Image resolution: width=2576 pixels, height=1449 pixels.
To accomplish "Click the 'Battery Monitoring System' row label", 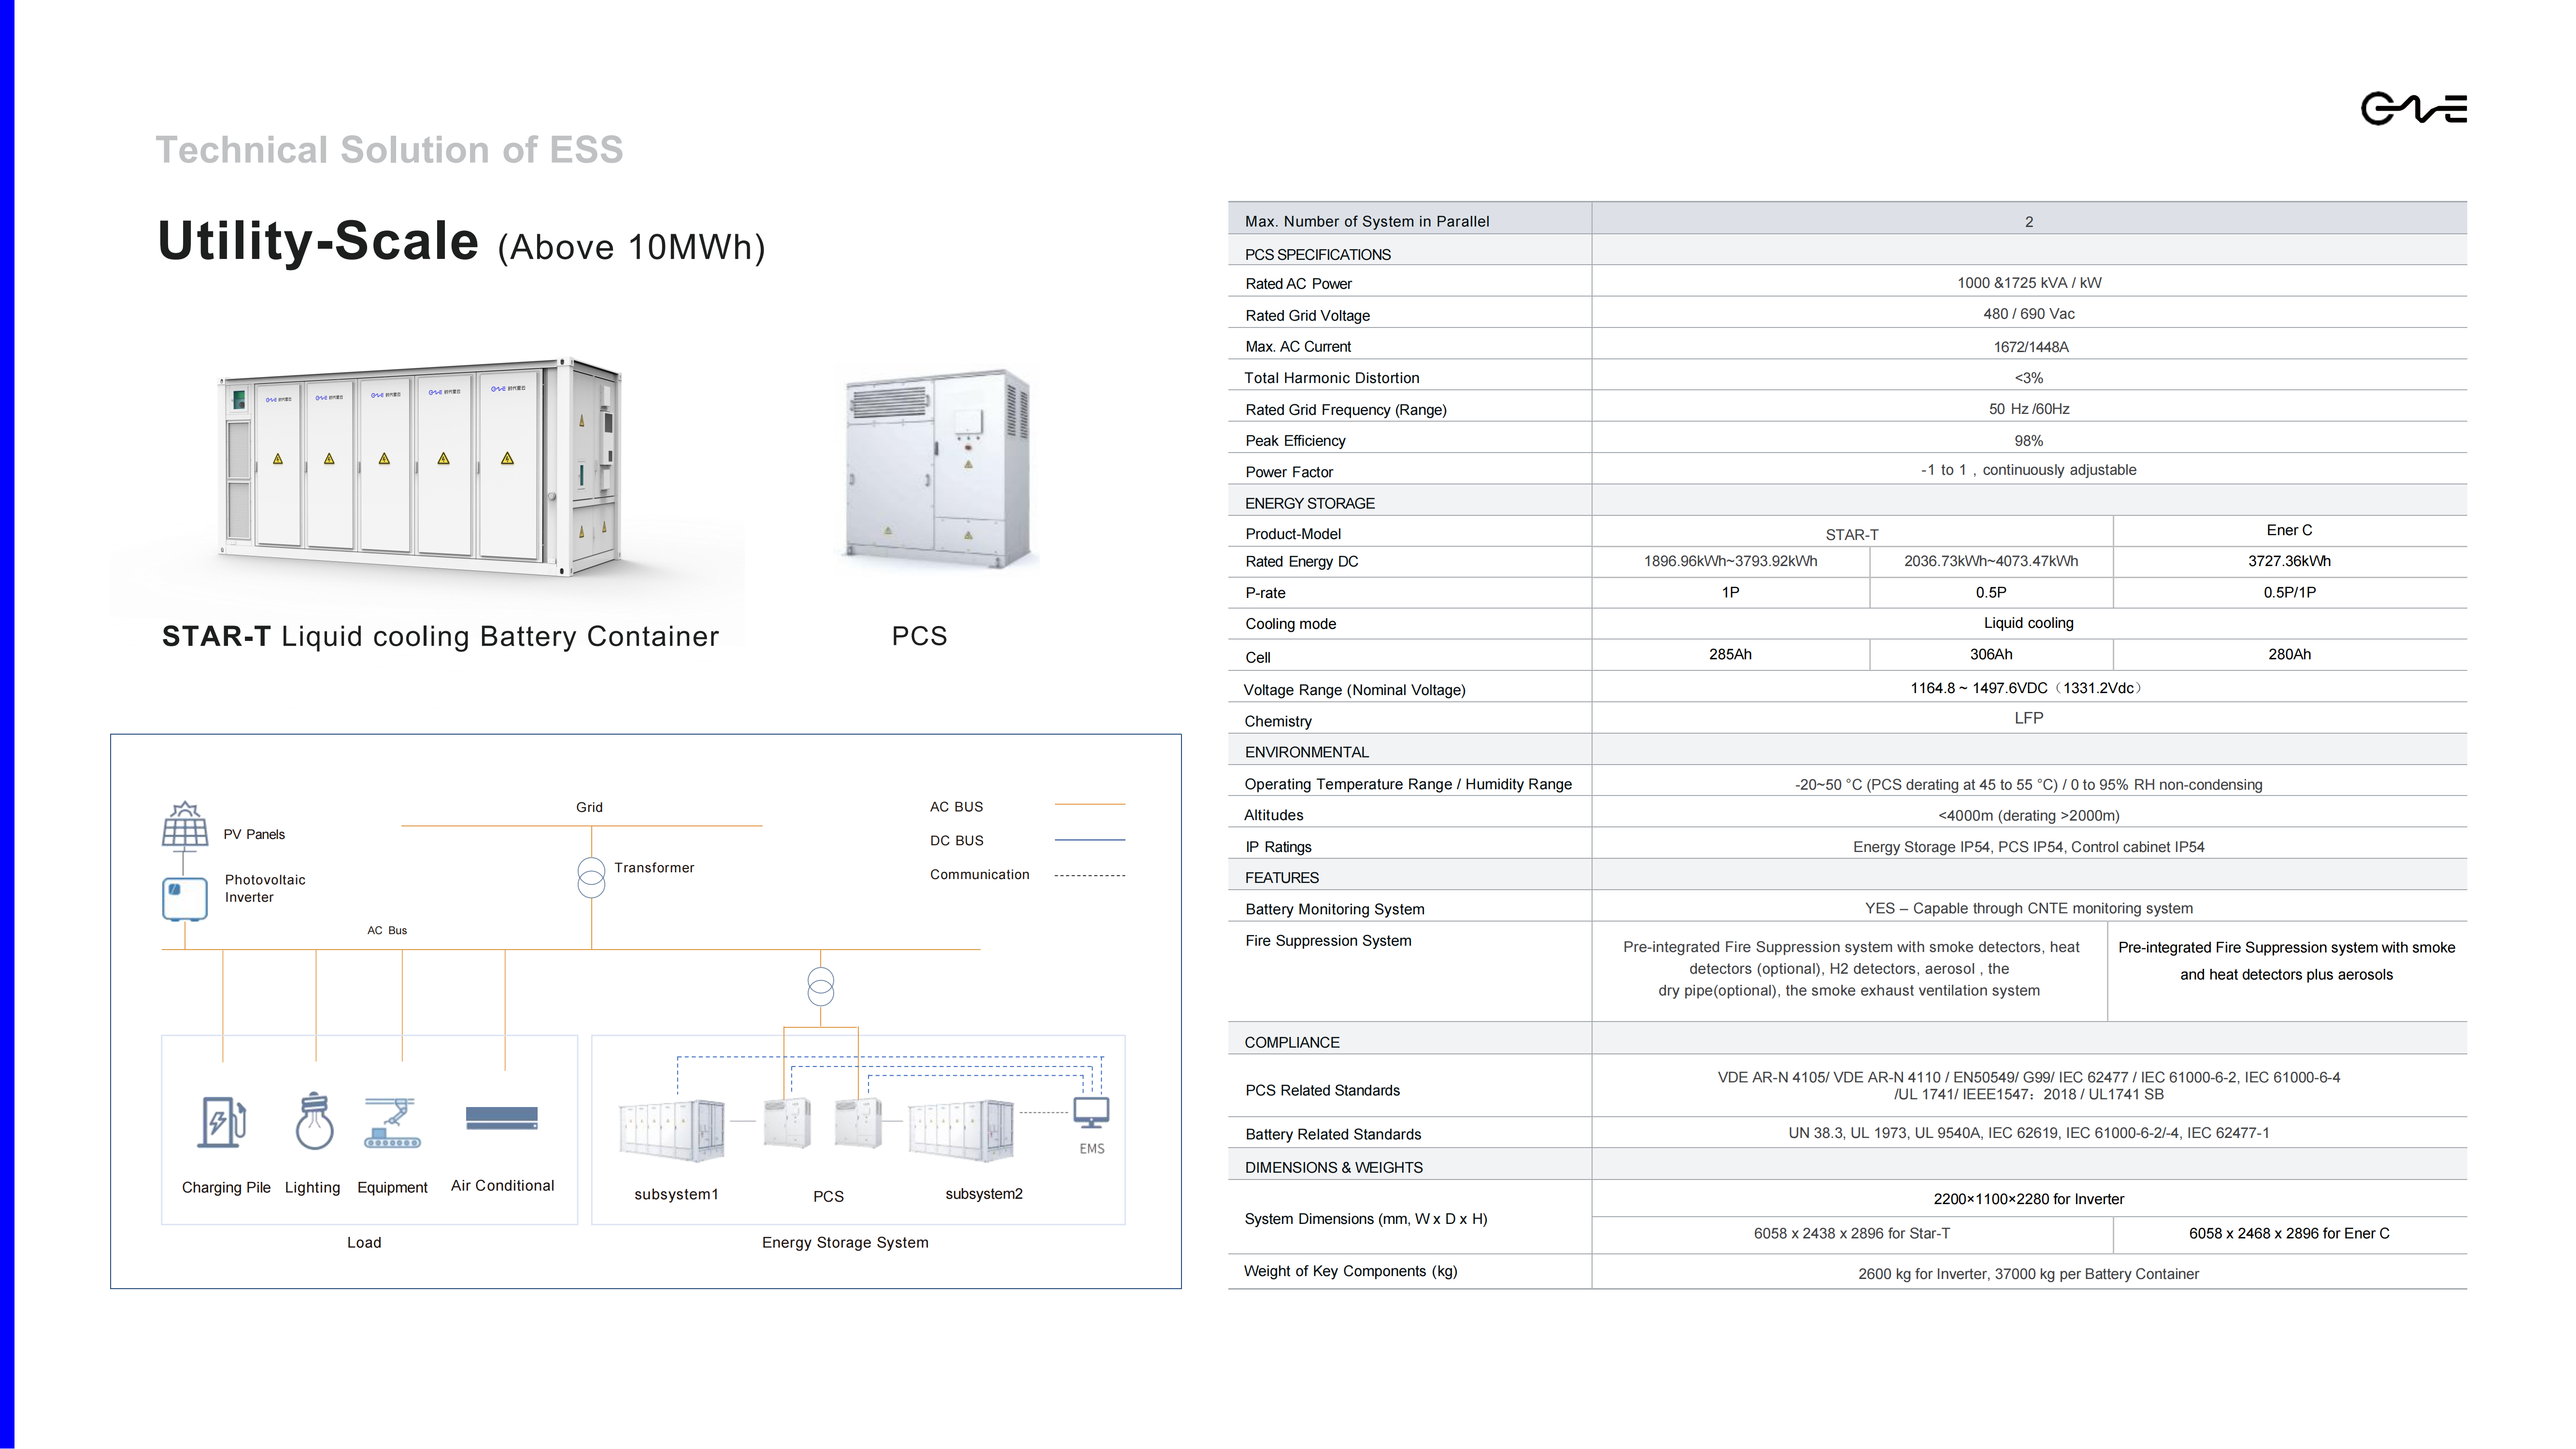I will pyautogui.click(x=1334, y=909).
